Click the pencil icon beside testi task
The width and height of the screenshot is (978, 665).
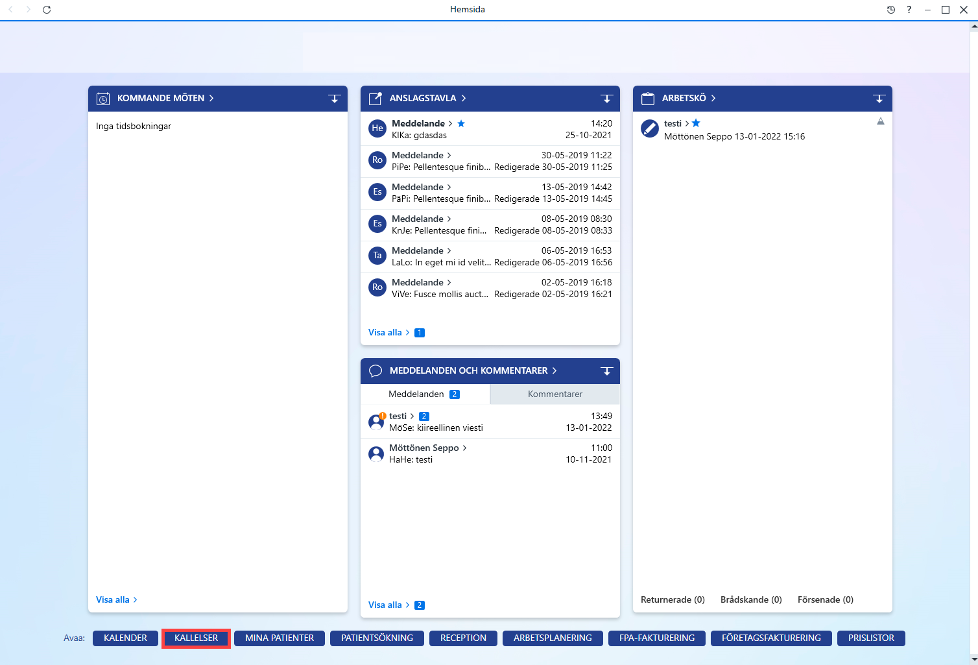[650, 128]
